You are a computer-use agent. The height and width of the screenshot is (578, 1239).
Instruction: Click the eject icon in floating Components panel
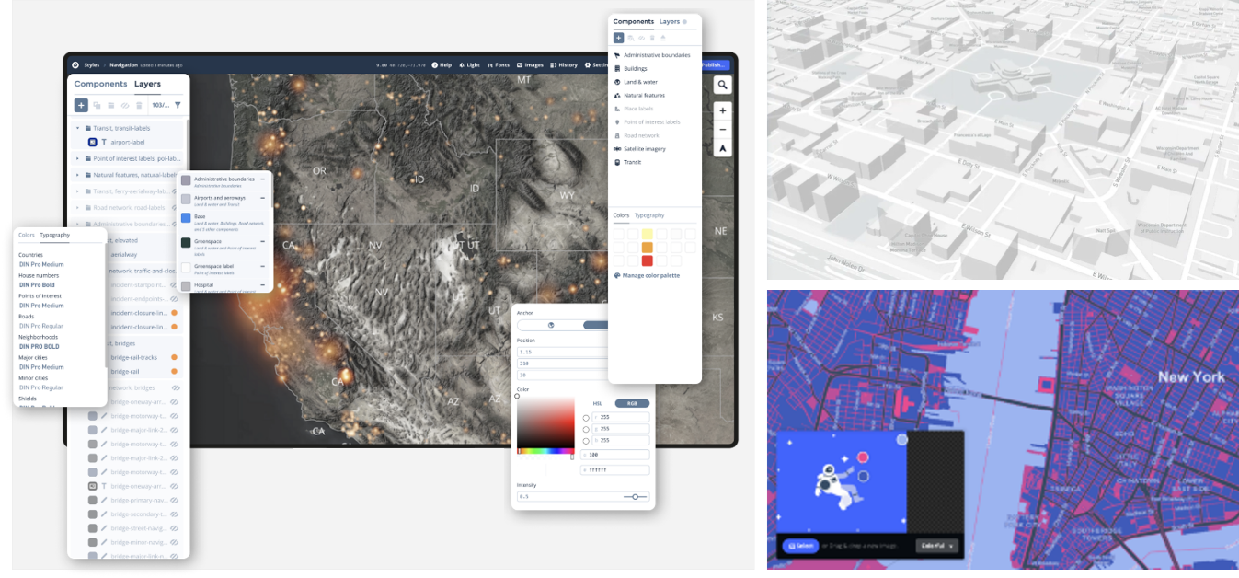663,38
